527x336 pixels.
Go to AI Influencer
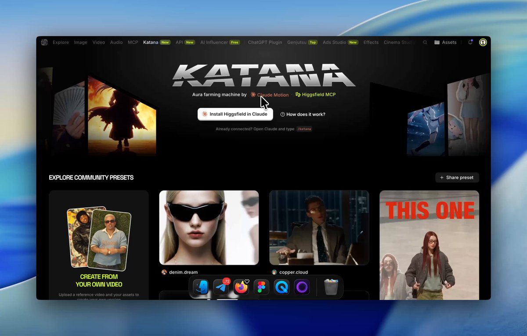tap(220, 43)
